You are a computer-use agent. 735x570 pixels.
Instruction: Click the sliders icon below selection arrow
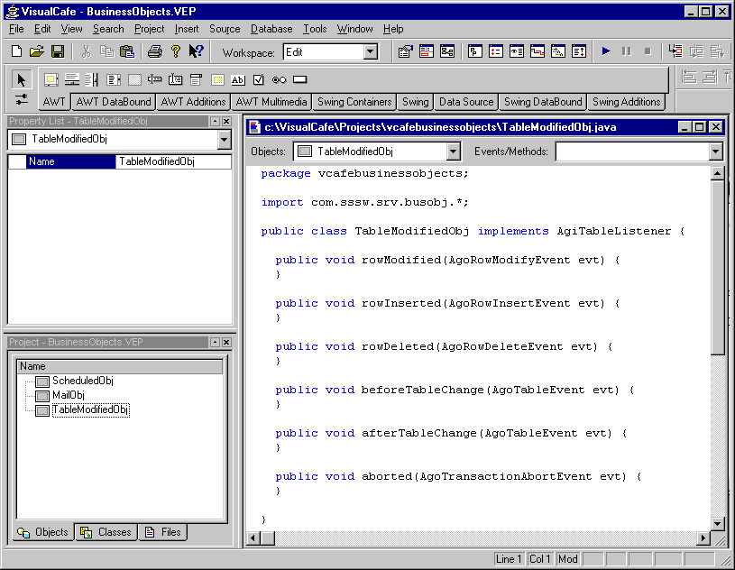pos(21,99)
